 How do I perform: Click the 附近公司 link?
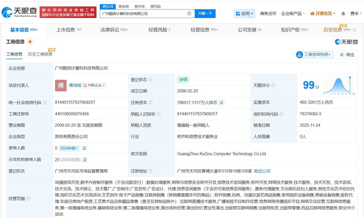tap(262, 171)
